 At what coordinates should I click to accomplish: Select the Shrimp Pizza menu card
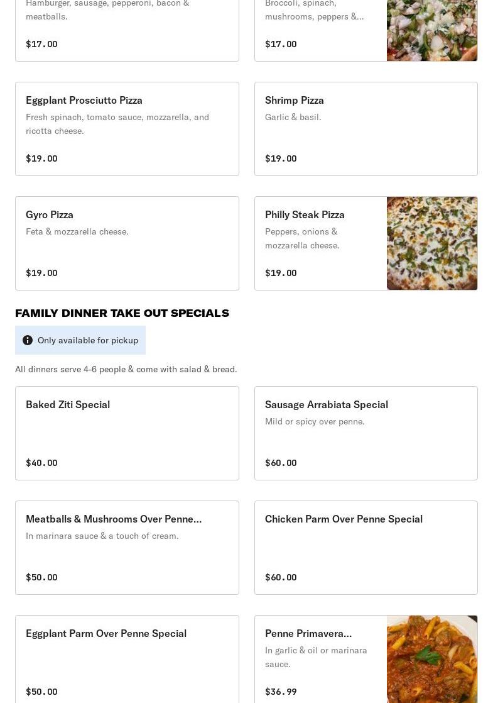click(x=366, y=128)
